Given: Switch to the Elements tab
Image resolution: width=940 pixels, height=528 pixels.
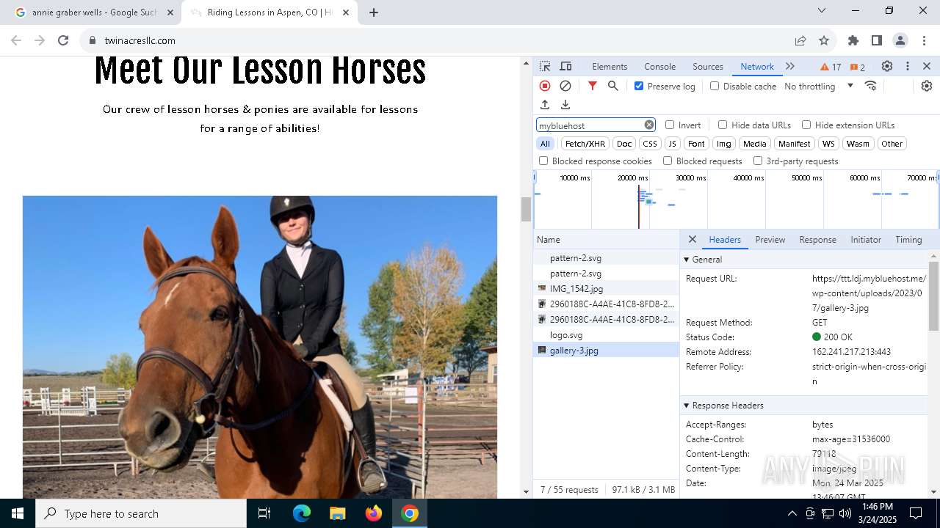Looking at the screenshot, I should [x=610, y=67].
